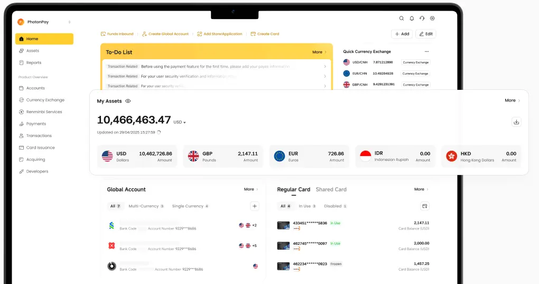
Task: Switch to the Shared Card tab
Action: click(x=331, y=189)
